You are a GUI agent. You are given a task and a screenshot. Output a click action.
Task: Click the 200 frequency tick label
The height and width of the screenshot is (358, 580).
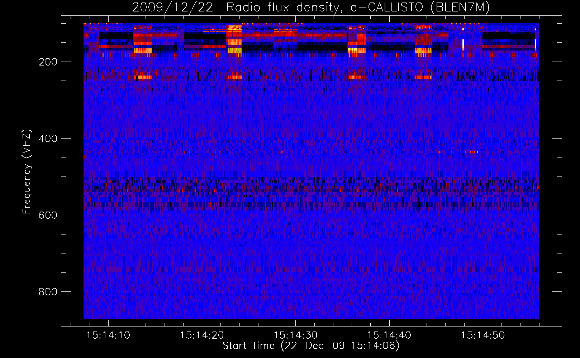click(48, 62)
